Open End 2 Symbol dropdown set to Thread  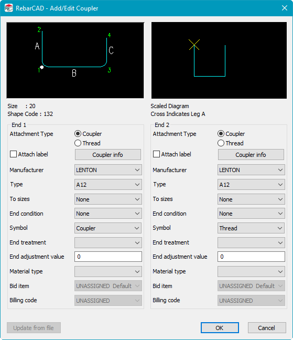pyautogui.click(x=251, y=228)
